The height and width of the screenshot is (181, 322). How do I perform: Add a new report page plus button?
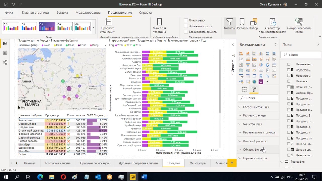232,163
